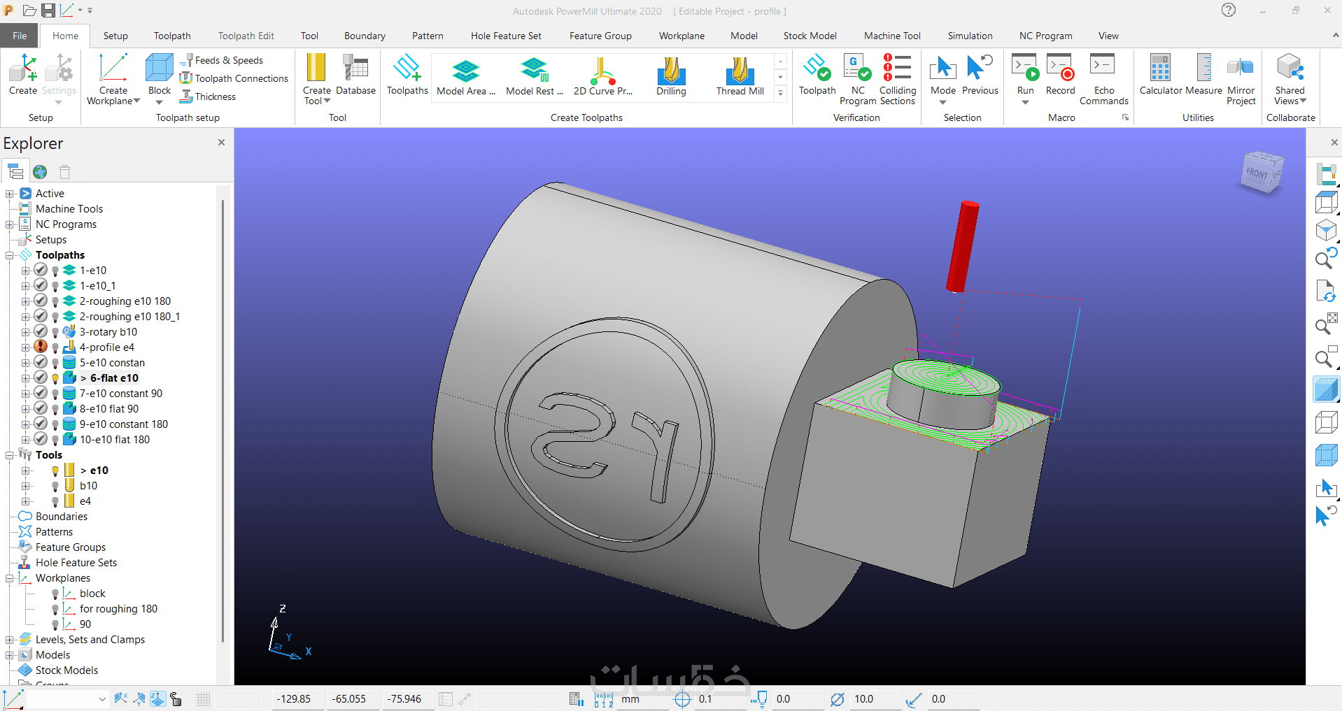Screen dimensions: 1342x711
Task: Collapse the Workplanes tree branch
Action: tap(10, 578)
